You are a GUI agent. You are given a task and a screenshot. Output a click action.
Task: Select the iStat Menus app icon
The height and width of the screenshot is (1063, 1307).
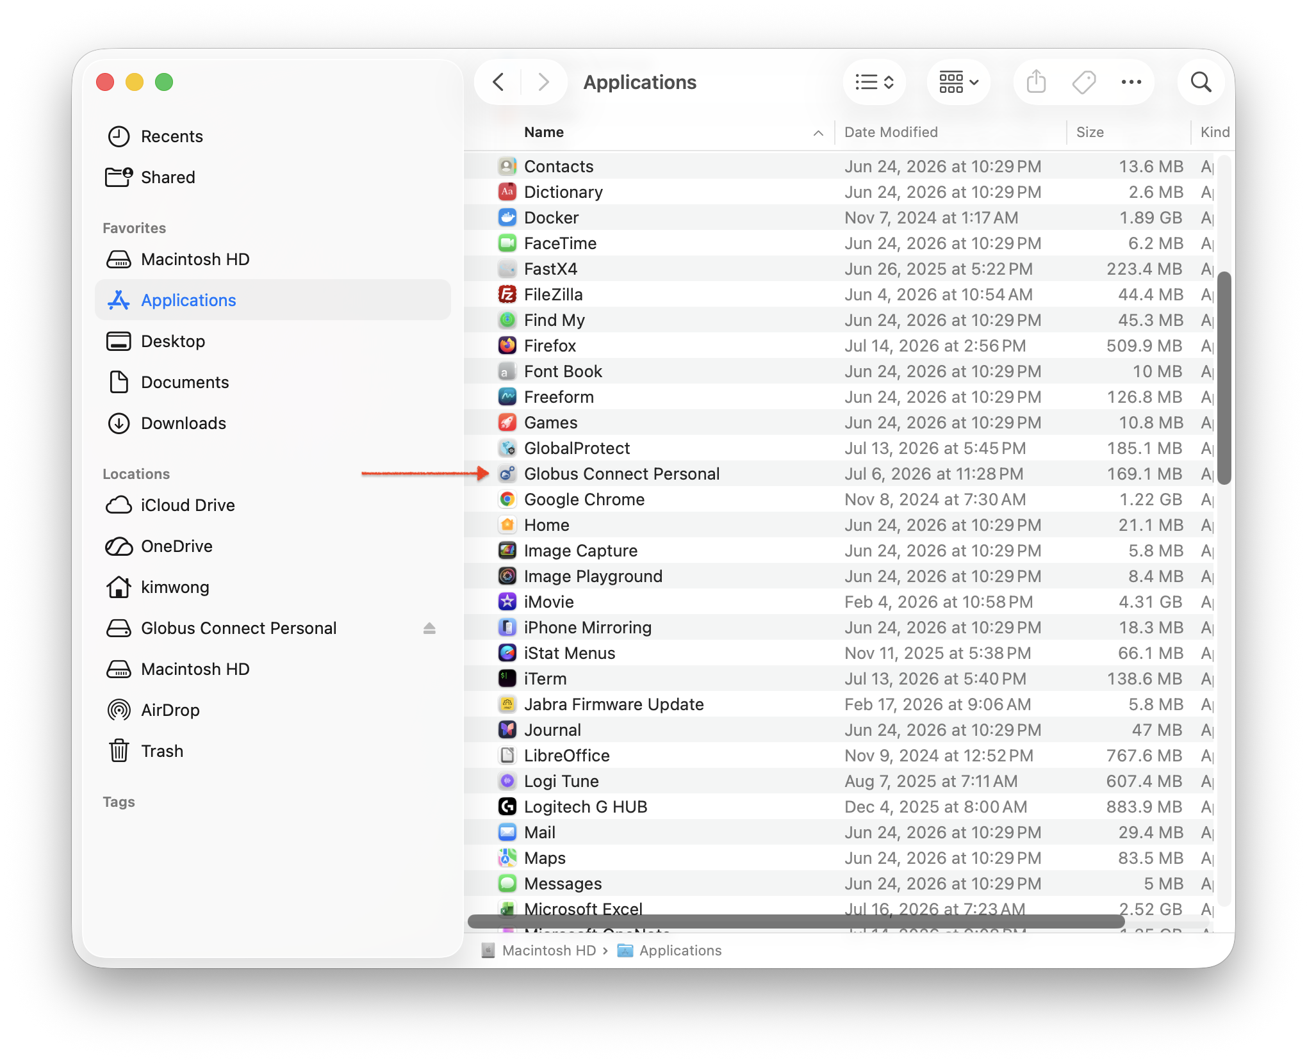(507, 653)
